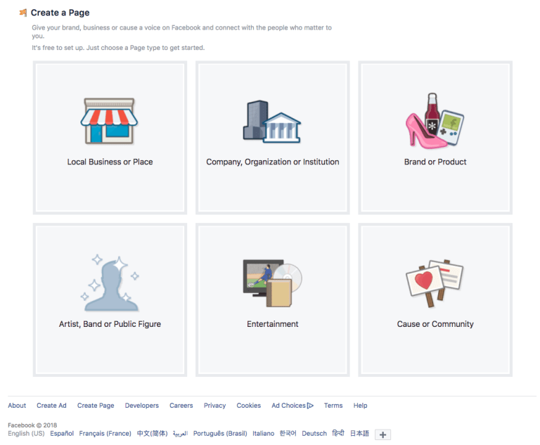Screen dimensions: 540x445
Task: Click the heart picket signs icon
Action: pos(435,283)
